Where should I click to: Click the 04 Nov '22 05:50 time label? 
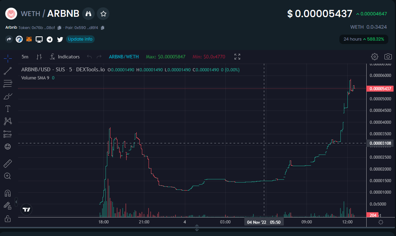264,222
